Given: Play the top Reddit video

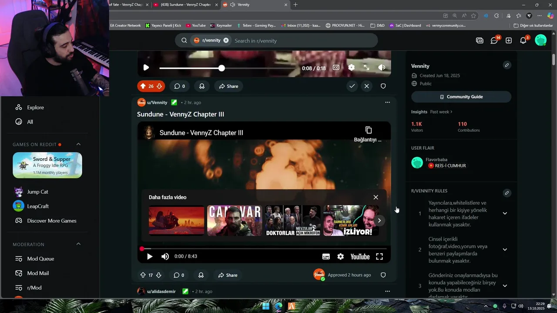Looking at the screenshot, I should coord(146,68).
